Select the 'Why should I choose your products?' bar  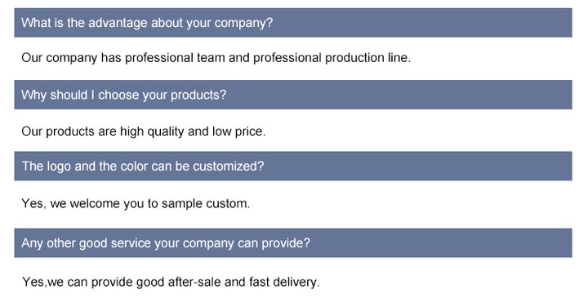coord(293,95)
